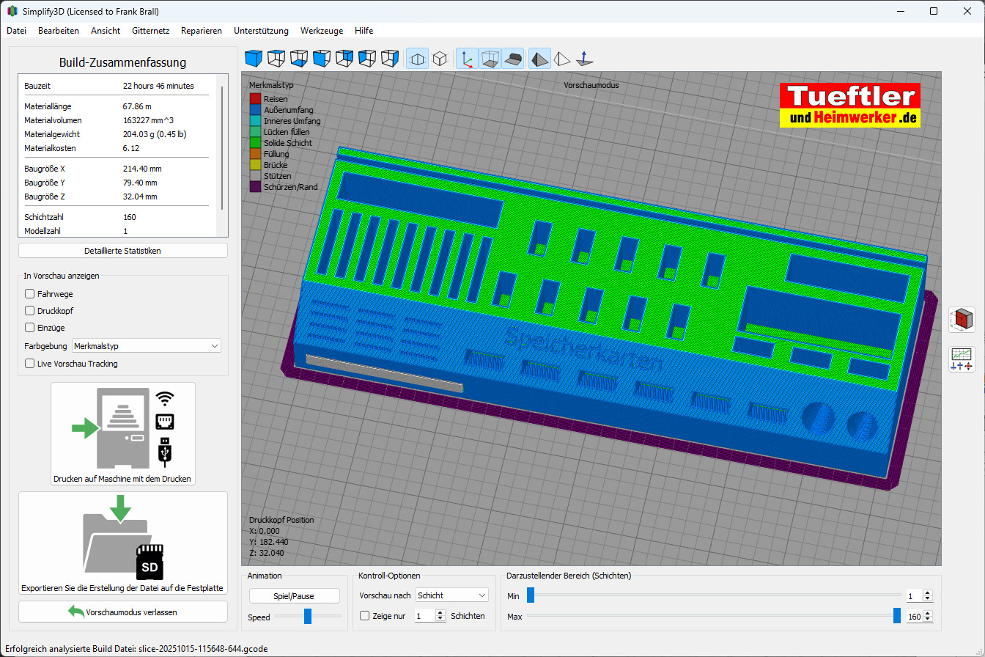Select solid model rendering pyramid icon
Image resolution: width=985 pixels, height=657 pixels.
539,59
